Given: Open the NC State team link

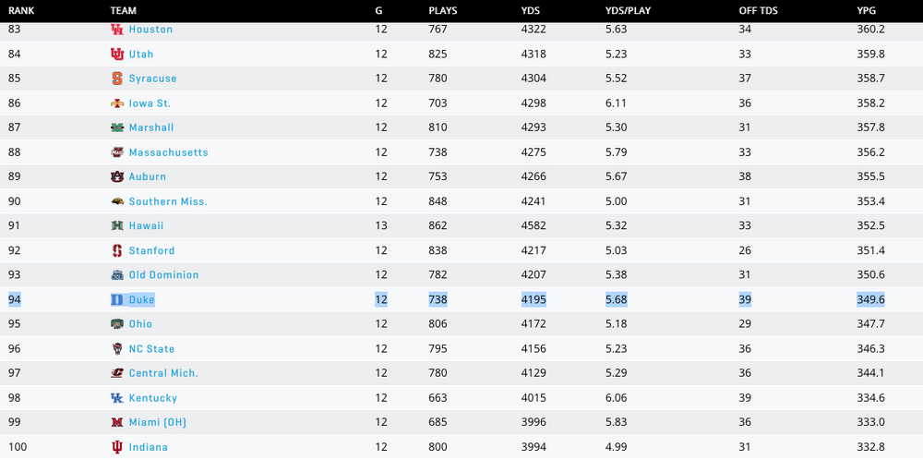Looking at the screenshot, I should click(x=151, y=349).
